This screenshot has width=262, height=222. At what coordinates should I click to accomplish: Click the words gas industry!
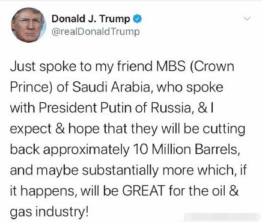click(x=49, y=212)
